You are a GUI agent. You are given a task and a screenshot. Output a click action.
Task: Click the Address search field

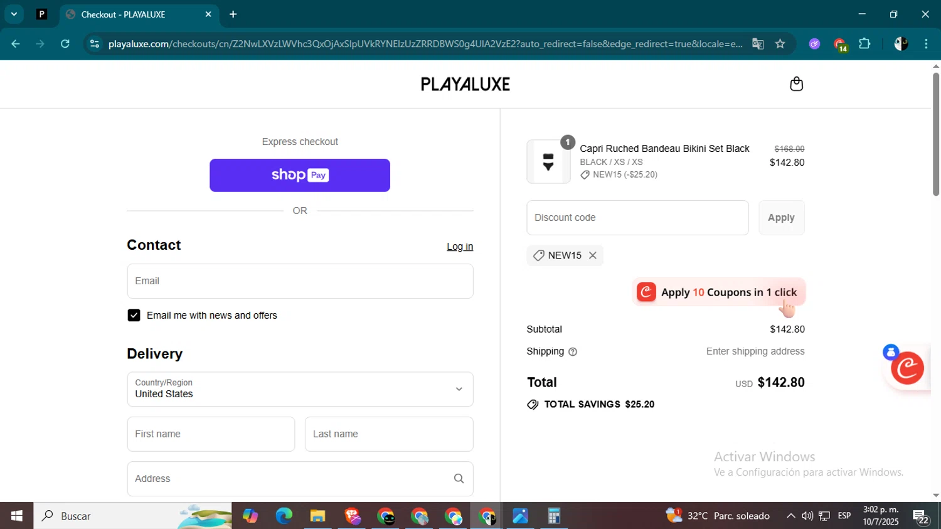(x=300, y=479)
